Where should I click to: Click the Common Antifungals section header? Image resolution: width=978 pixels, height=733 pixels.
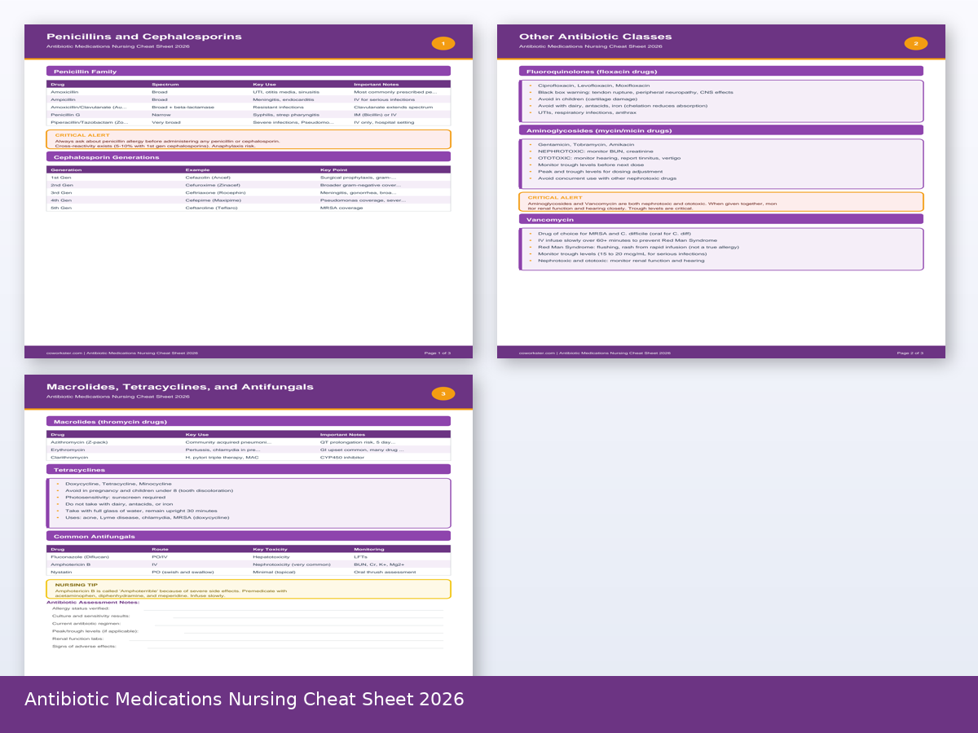pyautogui.click(x=248, y=537)
